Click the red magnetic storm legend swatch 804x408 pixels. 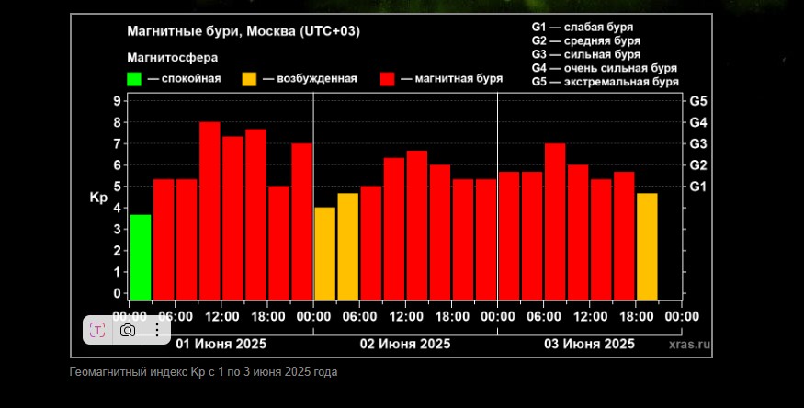coord(387,79)
